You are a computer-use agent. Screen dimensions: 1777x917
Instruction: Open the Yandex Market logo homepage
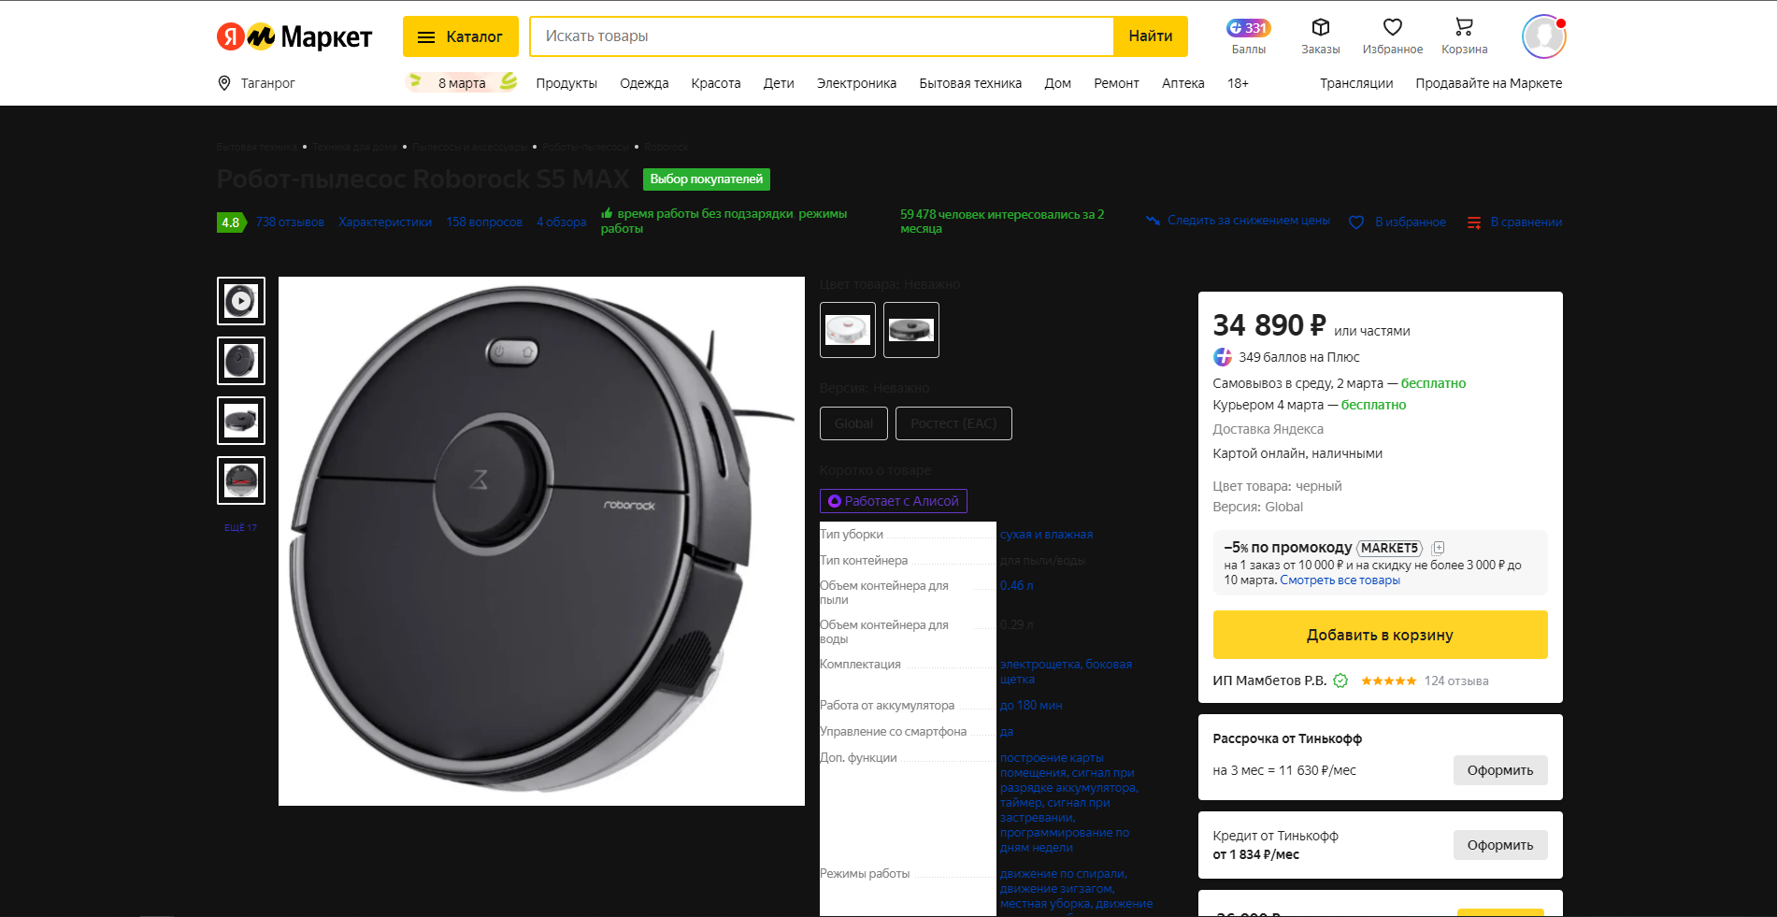[294, 36]
